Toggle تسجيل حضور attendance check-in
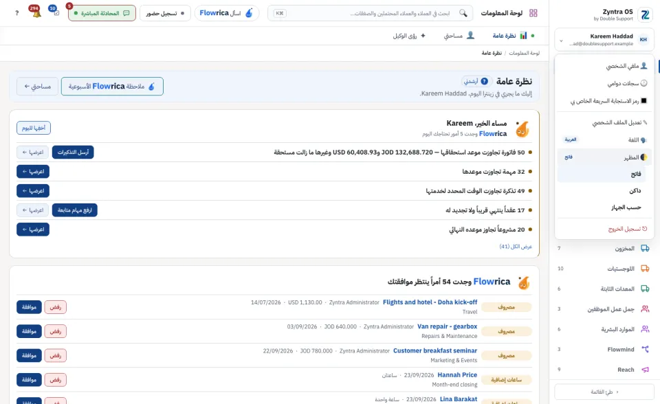This screenshot has width=660, height=404. pyautogui.click(x=165, y=13)
